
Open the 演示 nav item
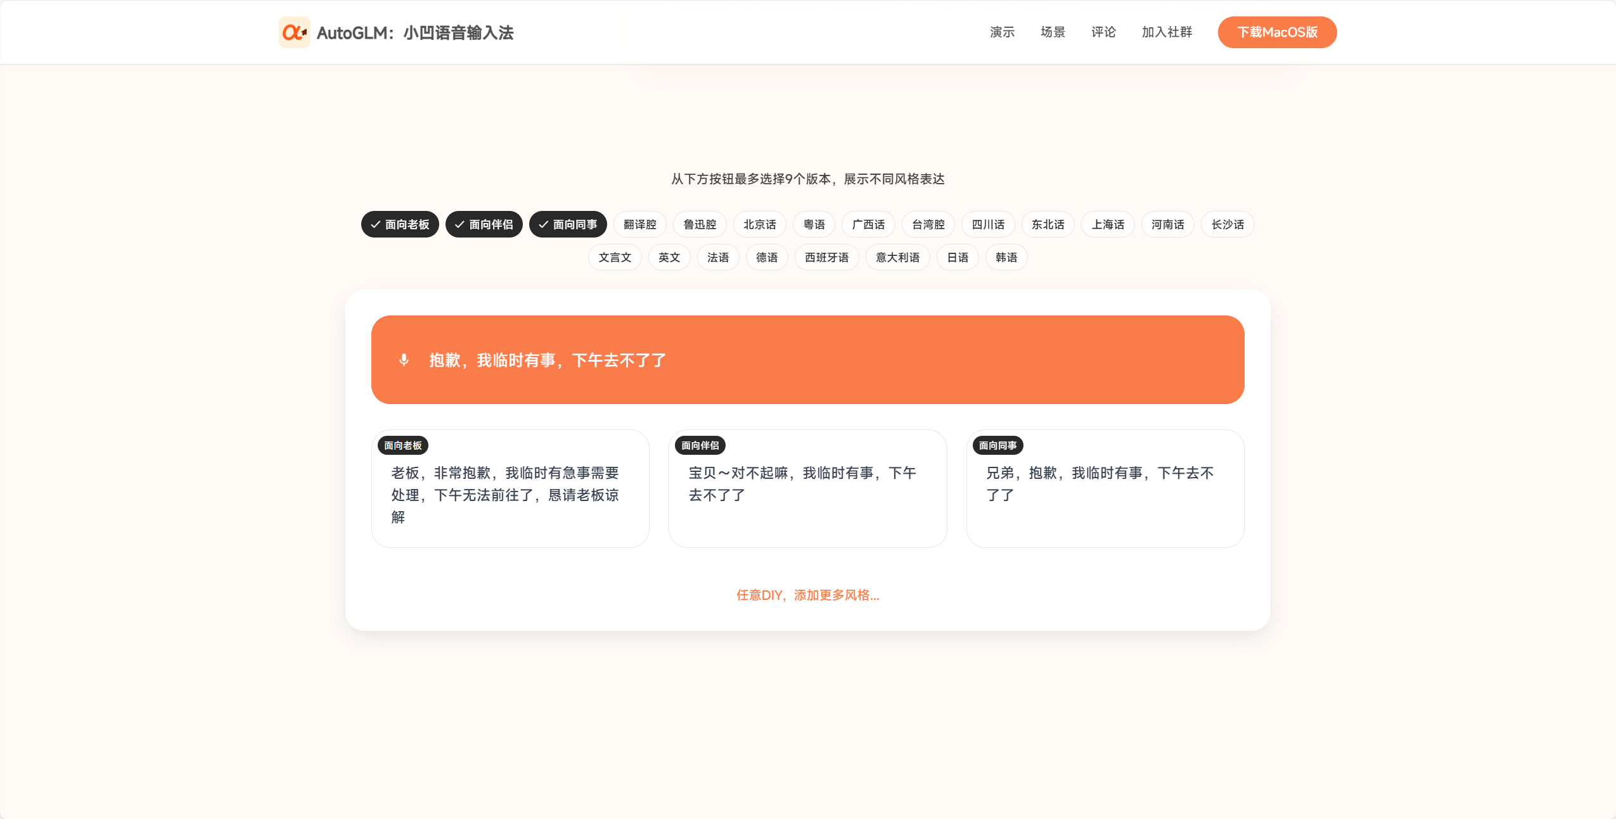pyautogui.click(x=1002, y=32)
